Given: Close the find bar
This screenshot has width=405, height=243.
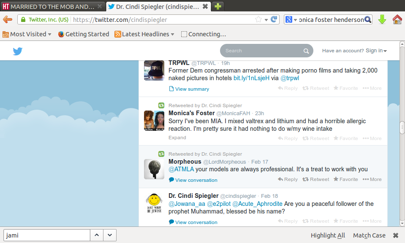Looking at the screenshot, I should pos(395,235).
